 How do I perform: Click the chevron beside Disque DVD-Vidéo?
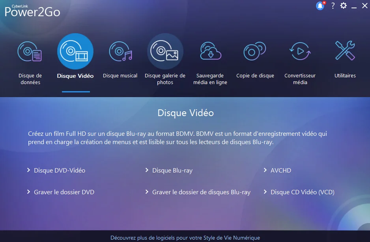tap(28, 170)
